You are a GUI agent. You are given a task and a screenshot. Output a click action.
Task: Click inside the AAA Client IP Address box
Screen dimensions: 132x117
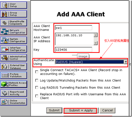tap(74, 39)
